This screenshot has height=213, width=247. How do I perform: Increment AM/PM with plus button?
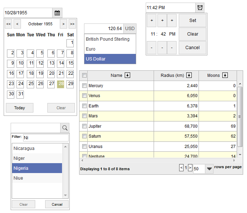pos(172,21)
